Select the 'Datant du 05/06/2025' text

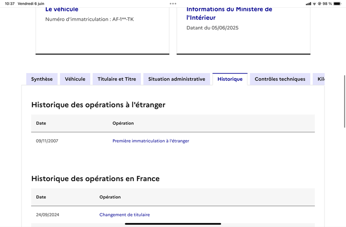tap(212, 28)
